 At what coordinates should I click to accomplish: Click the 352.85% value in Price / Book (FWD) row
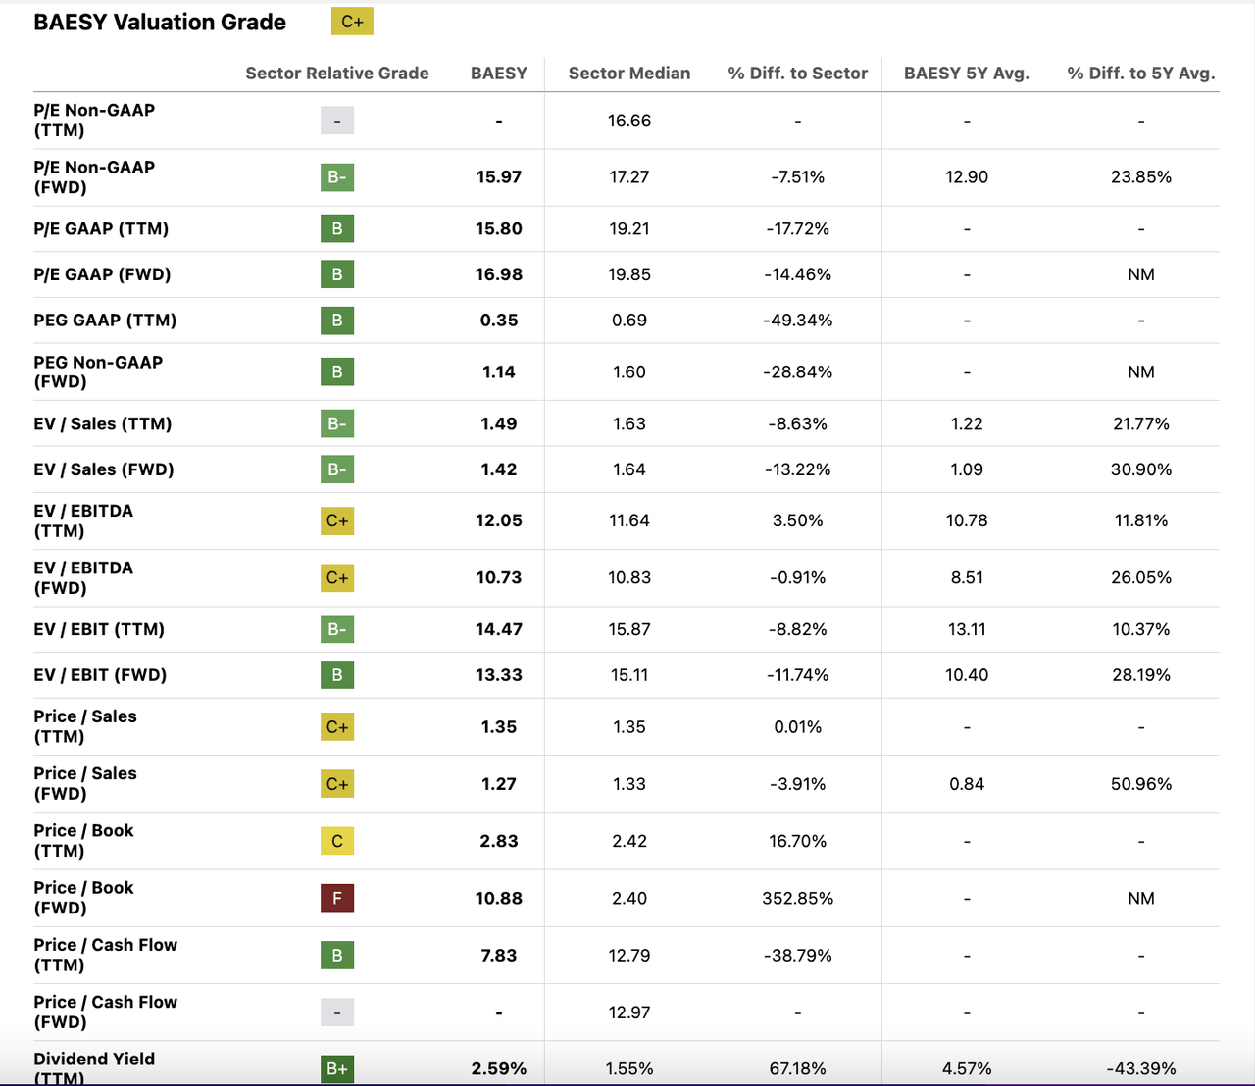click(x=797, y=898)
